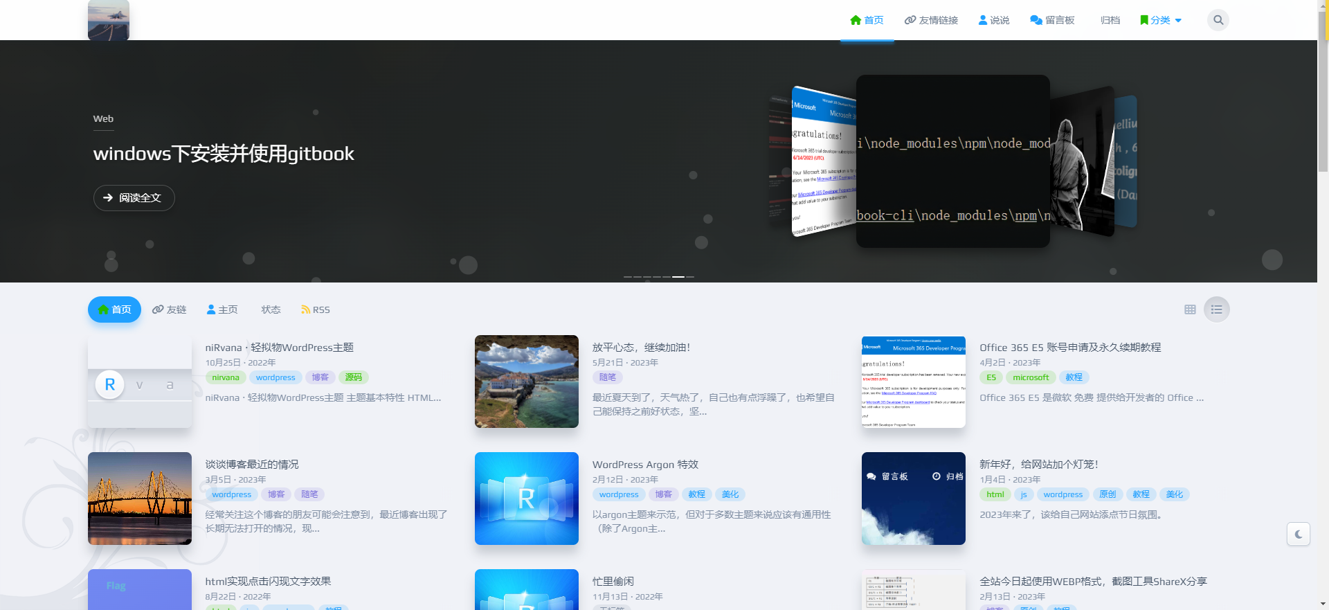The width and height of the screenshot is (1329, 610).
Task: Click the nirvana tag on first post
Action: [226, 377]
